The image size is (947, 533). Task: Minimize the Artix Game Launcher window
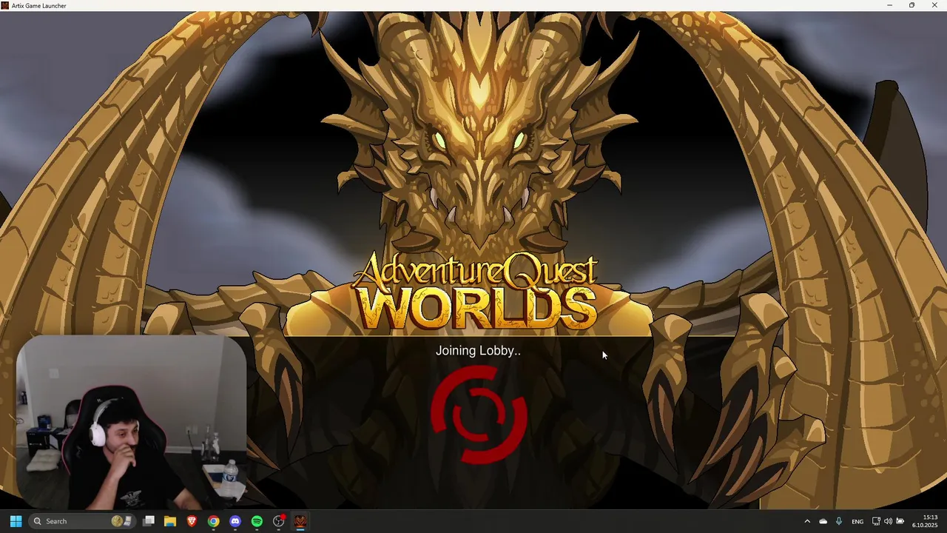coord(889,5)
